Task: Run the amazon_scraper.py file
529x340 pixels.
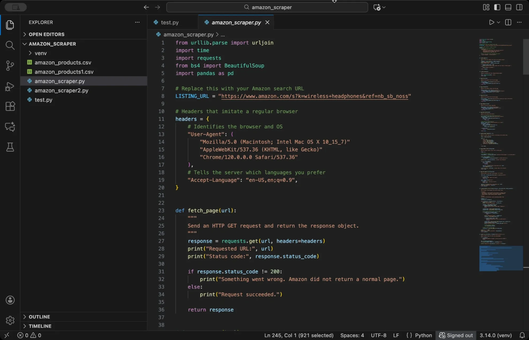Action: tap(492, 22)
